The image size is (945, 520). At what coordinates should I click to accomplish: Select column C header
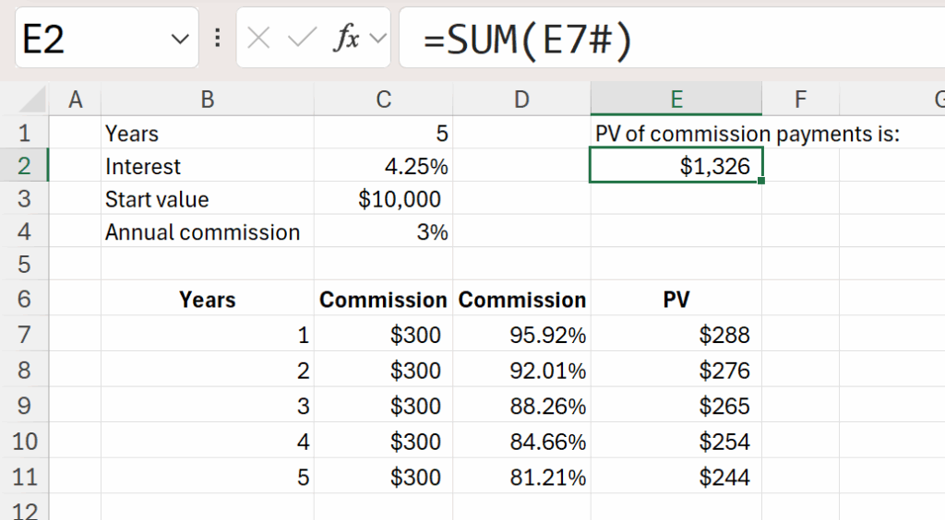[383, 100]
